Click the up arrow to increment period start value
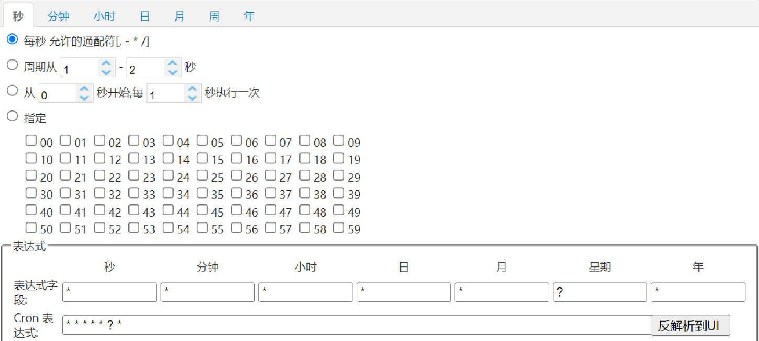This screenshot has width=759, height=341. pyautogui.click(x=105, y=63)
